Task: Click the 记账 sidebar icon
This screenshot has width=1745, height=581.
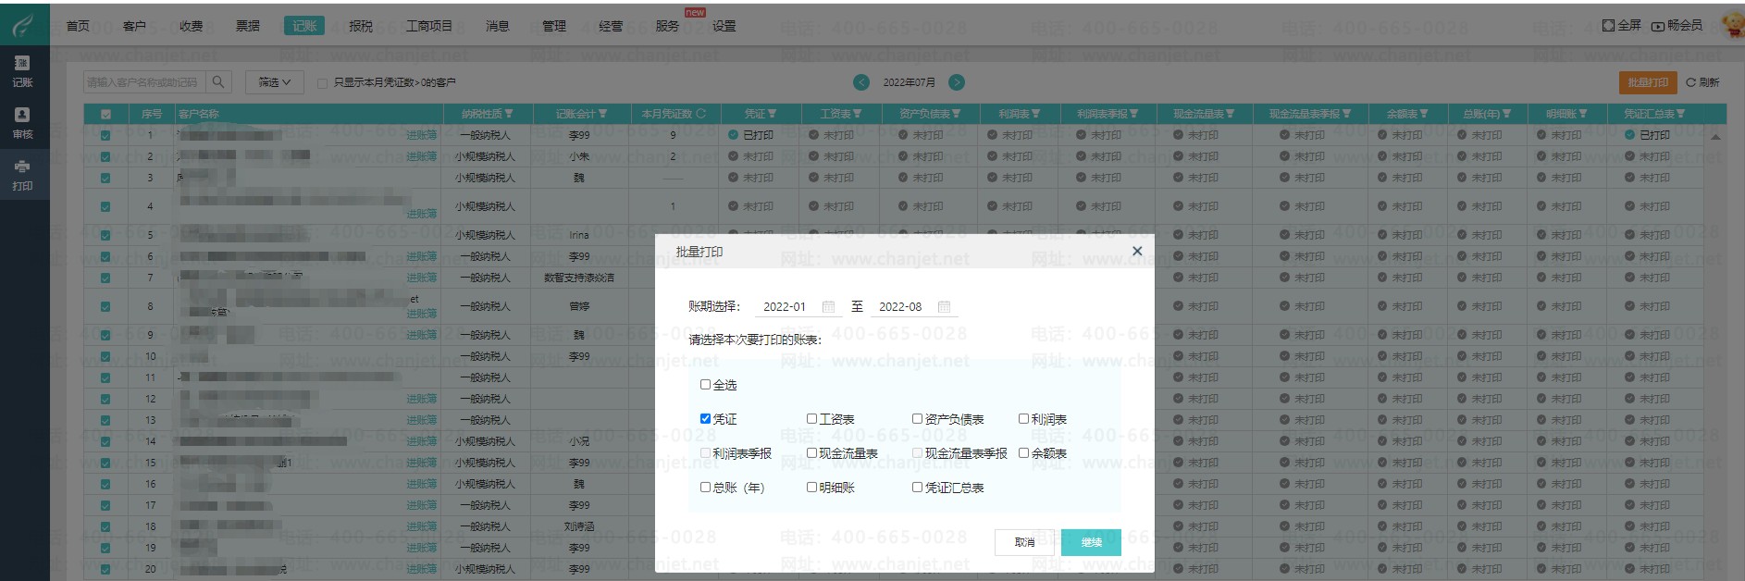Action: (23, 64)
